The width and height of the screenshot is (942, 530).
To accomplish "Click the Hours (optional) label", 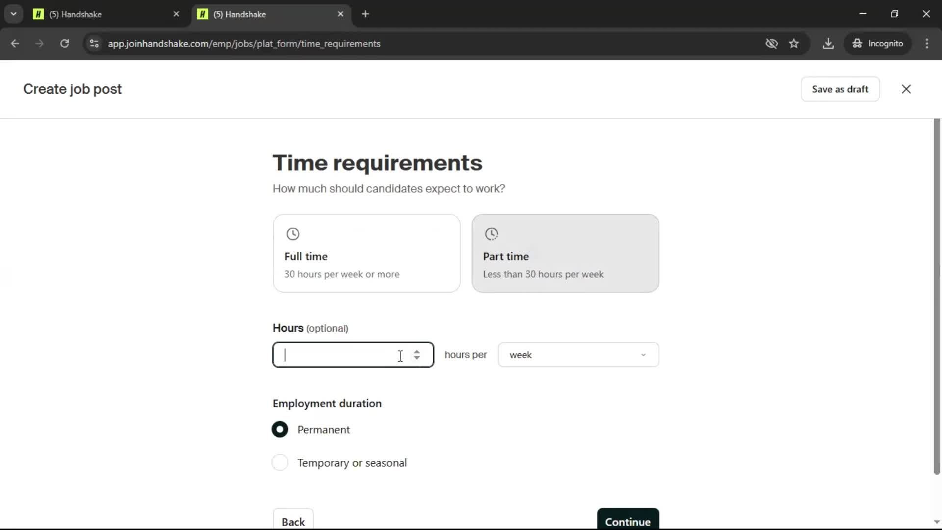I will pyautogui.click(x=311, y=328).
